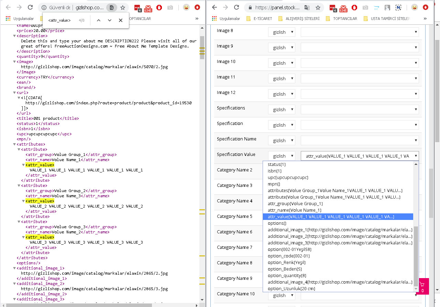Open gizlish dropdown for Specifications
Screen dimensions: 440x307
click(282, 109)
